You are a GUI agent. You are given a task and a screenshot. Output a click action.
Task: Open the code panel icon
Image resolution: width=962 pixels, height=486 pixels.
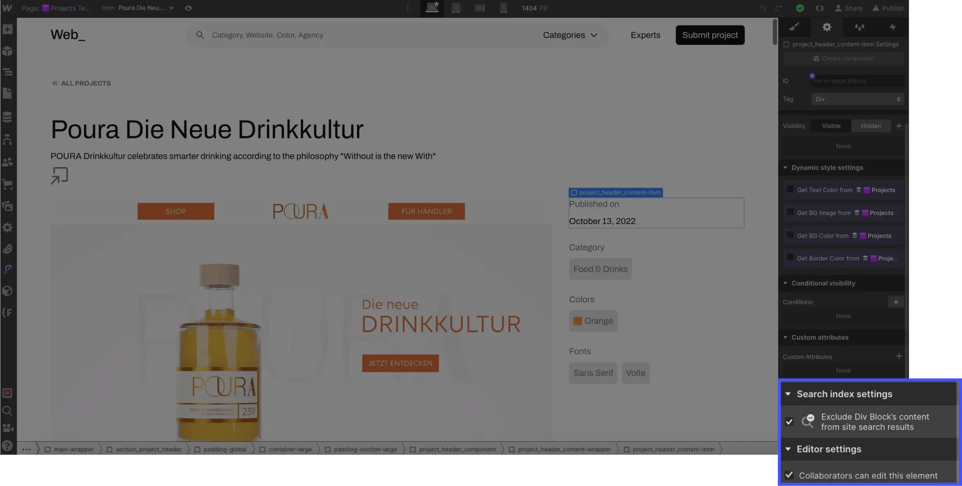click(820, 8)
